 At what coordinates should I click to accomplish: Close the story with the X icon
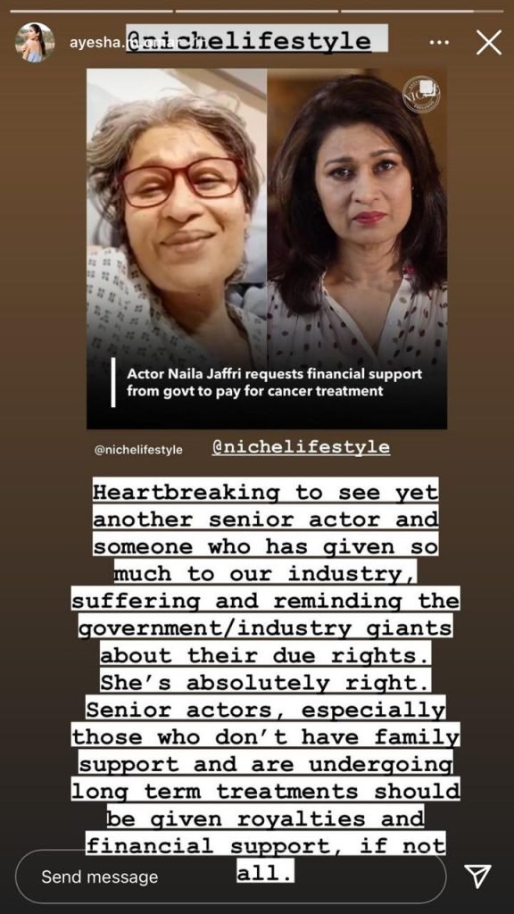coord(488,43)
